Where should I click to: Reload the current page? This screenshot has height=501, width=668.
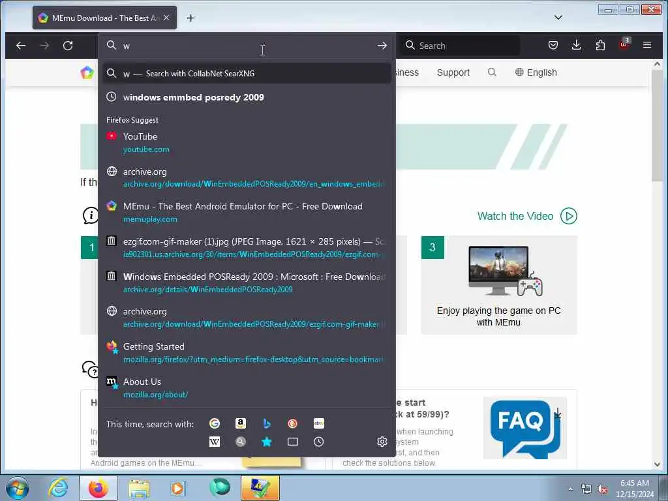(68, 46)
